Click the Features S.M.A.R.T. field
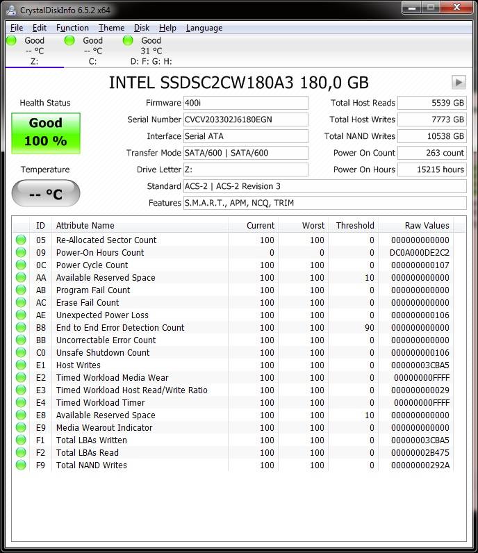 pos(325,203)
